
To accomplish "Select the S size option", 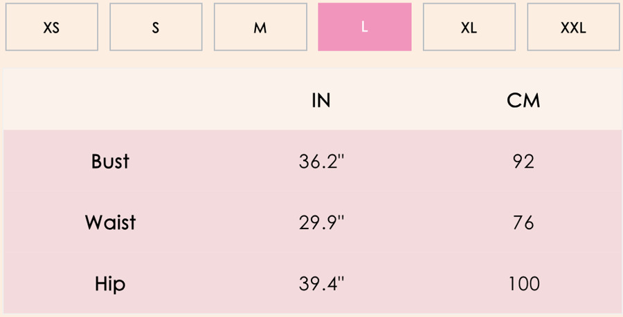I will click(156, 27).
